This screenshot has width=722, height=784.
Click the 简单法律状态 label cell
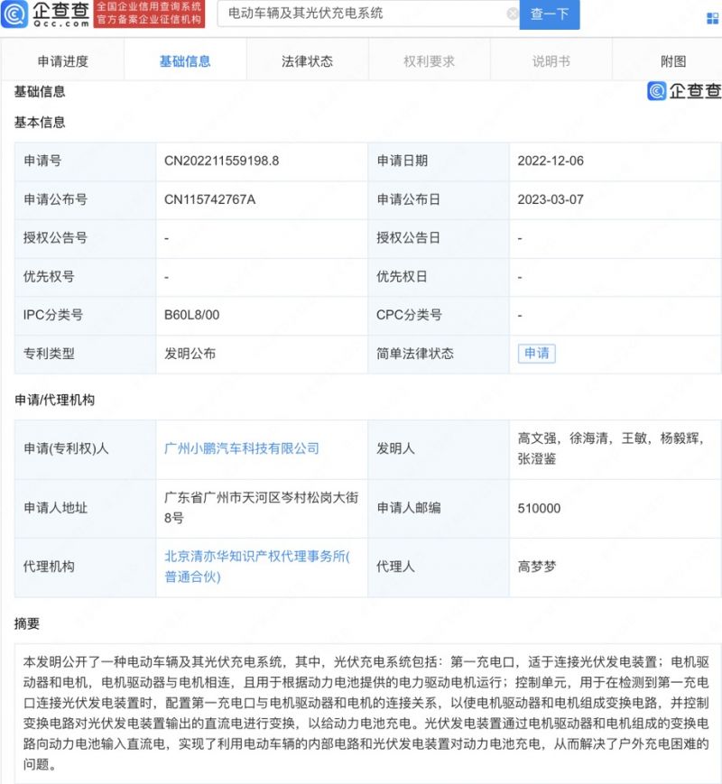click(x=439, y=354)
